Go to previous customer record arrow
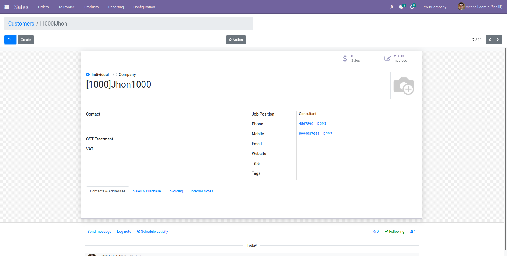The height and width of the screenshot is (256, 507). coord(490,40)
